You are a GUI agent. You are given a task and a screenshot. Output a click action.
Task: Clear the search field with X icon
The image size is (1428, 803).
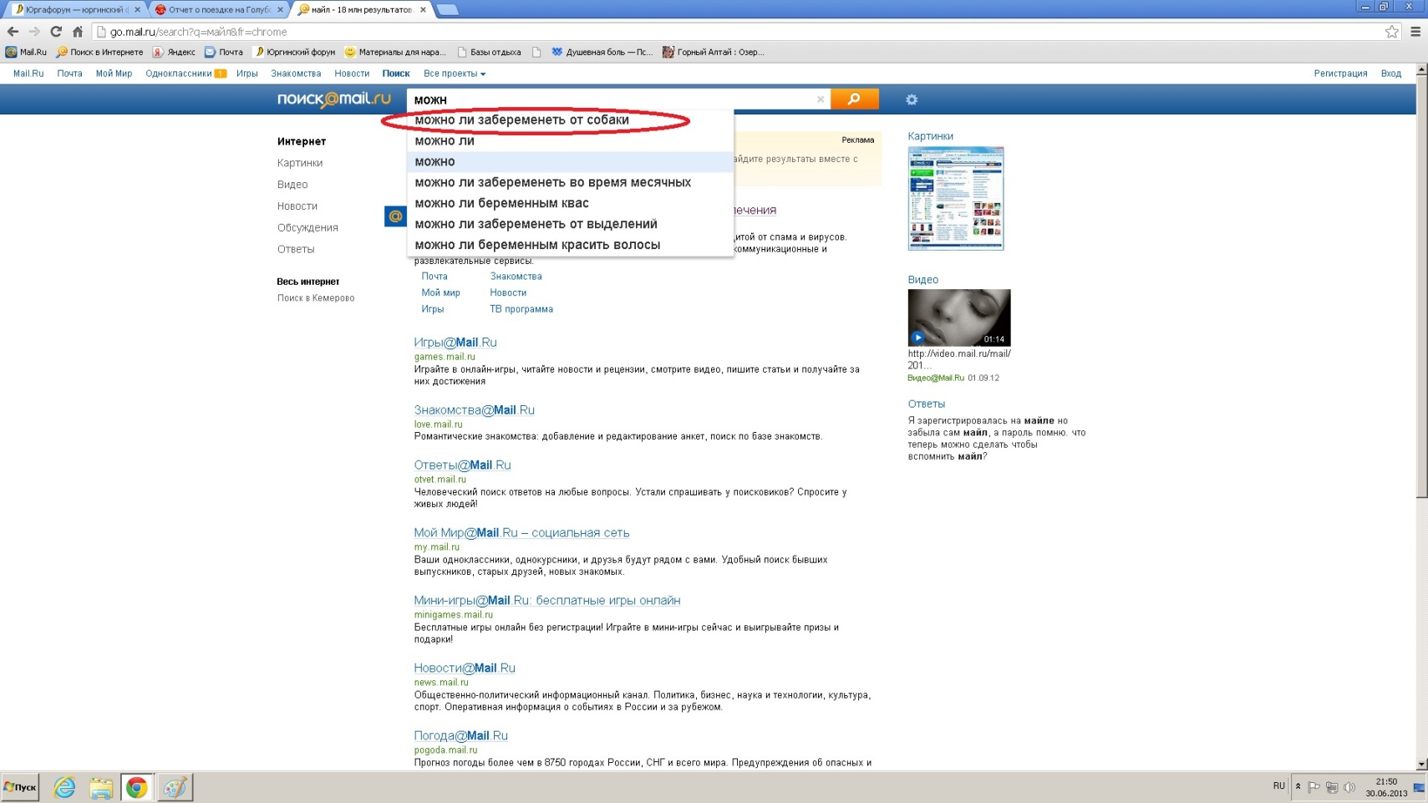[821, 99]
